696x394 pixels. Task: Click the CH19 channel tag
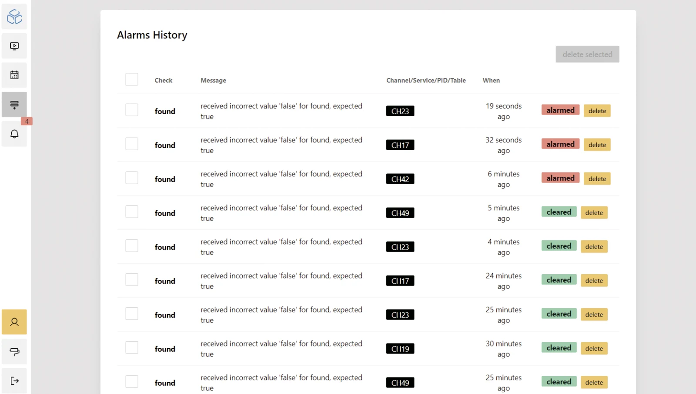(400, 349)
